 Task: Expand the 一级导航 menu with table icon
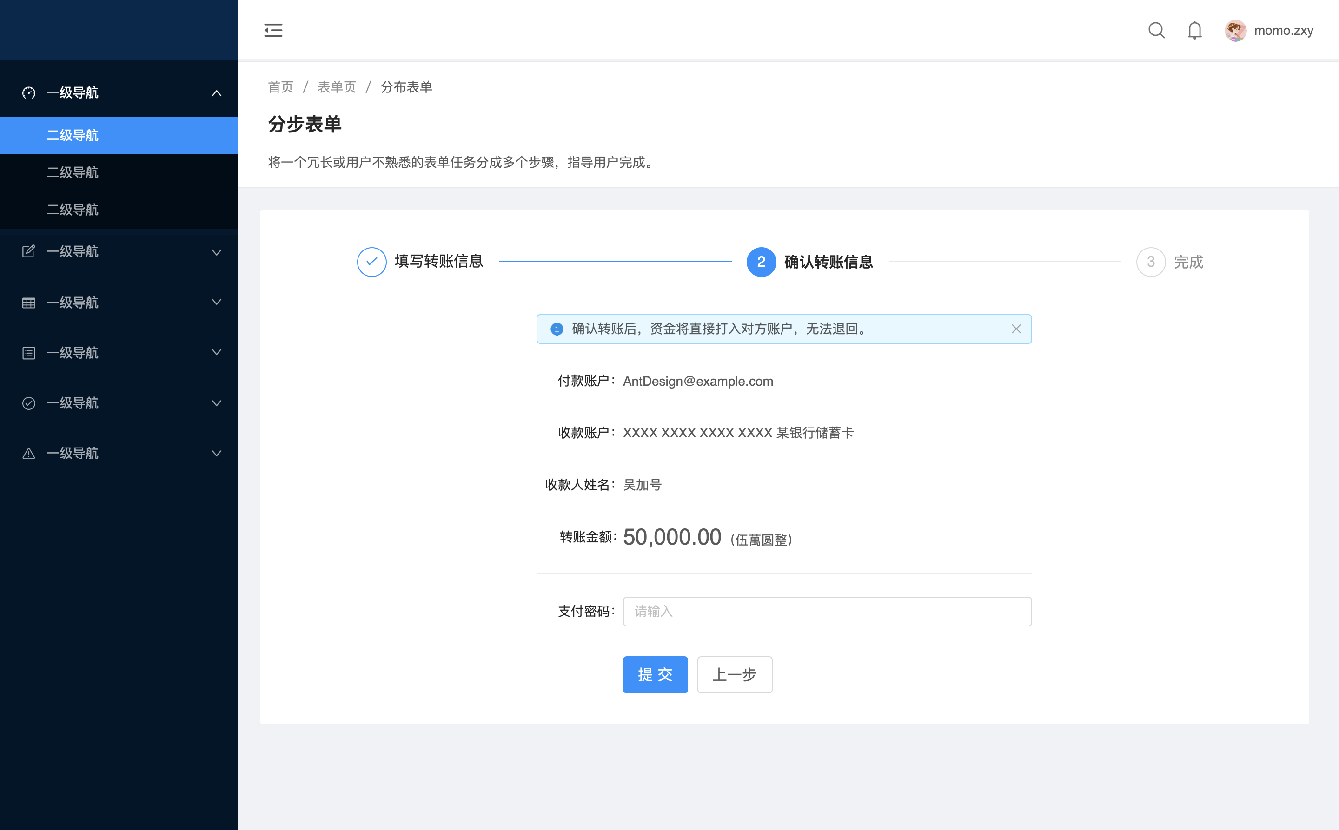[x=216, y=303]
